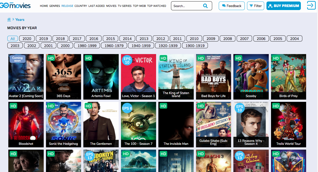The height and width of the screenshot is (172, 318).
Task: Filter movies by year 2018
Action: [x=60, y=38]
